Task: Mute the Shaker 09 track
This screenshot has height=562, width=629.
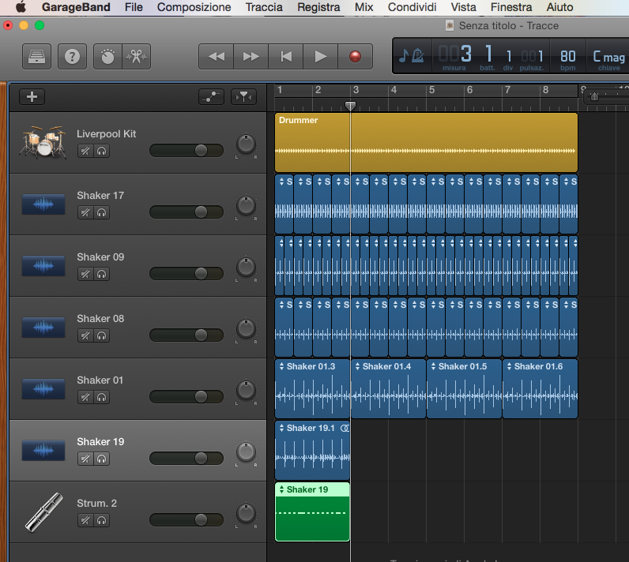Action: point(85,274)
